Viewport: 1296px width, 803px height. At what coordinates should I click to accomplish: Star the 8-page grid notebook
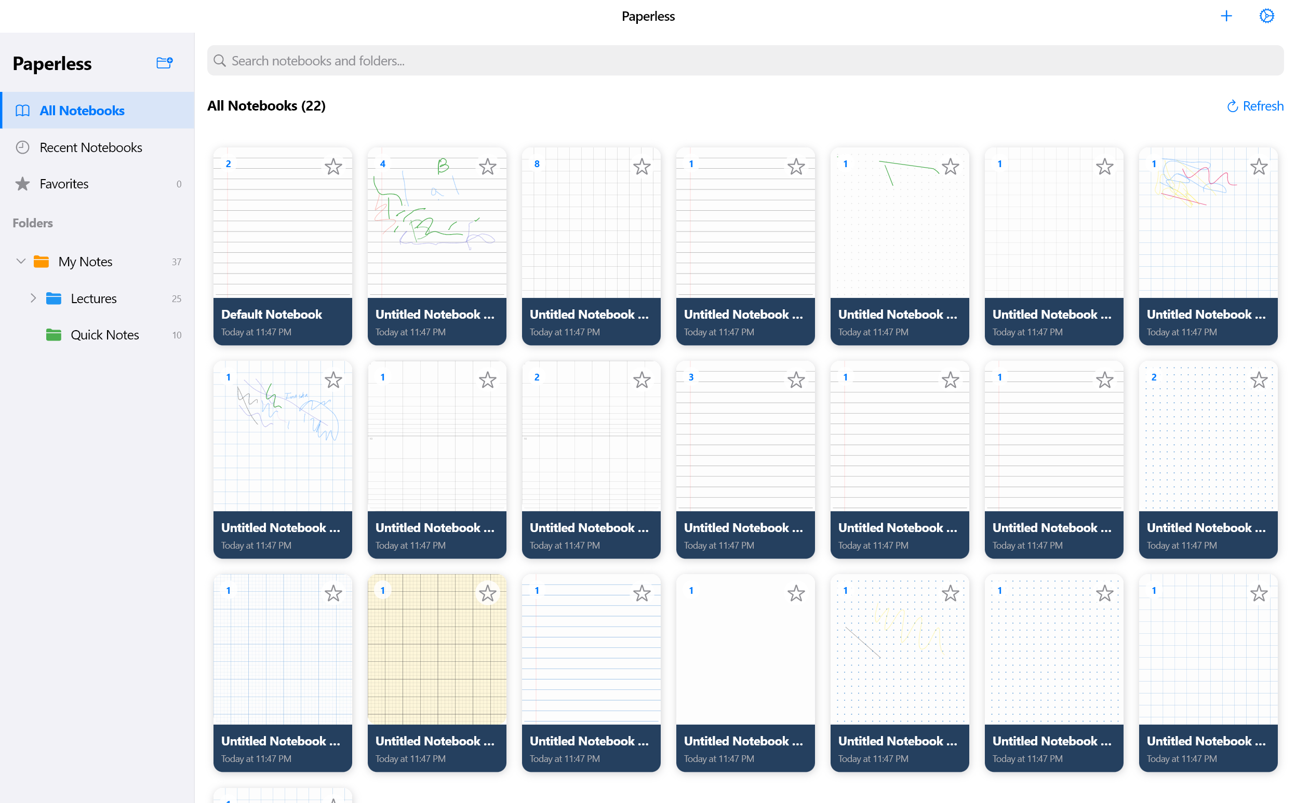[x=642, y=167]
